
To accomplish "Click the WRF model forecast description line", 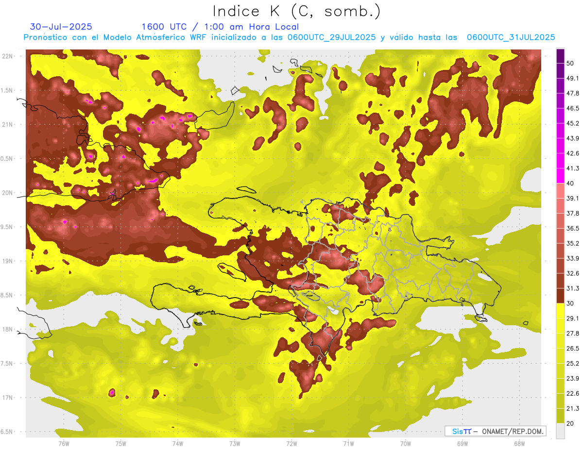I will click(x=289, y=37).
